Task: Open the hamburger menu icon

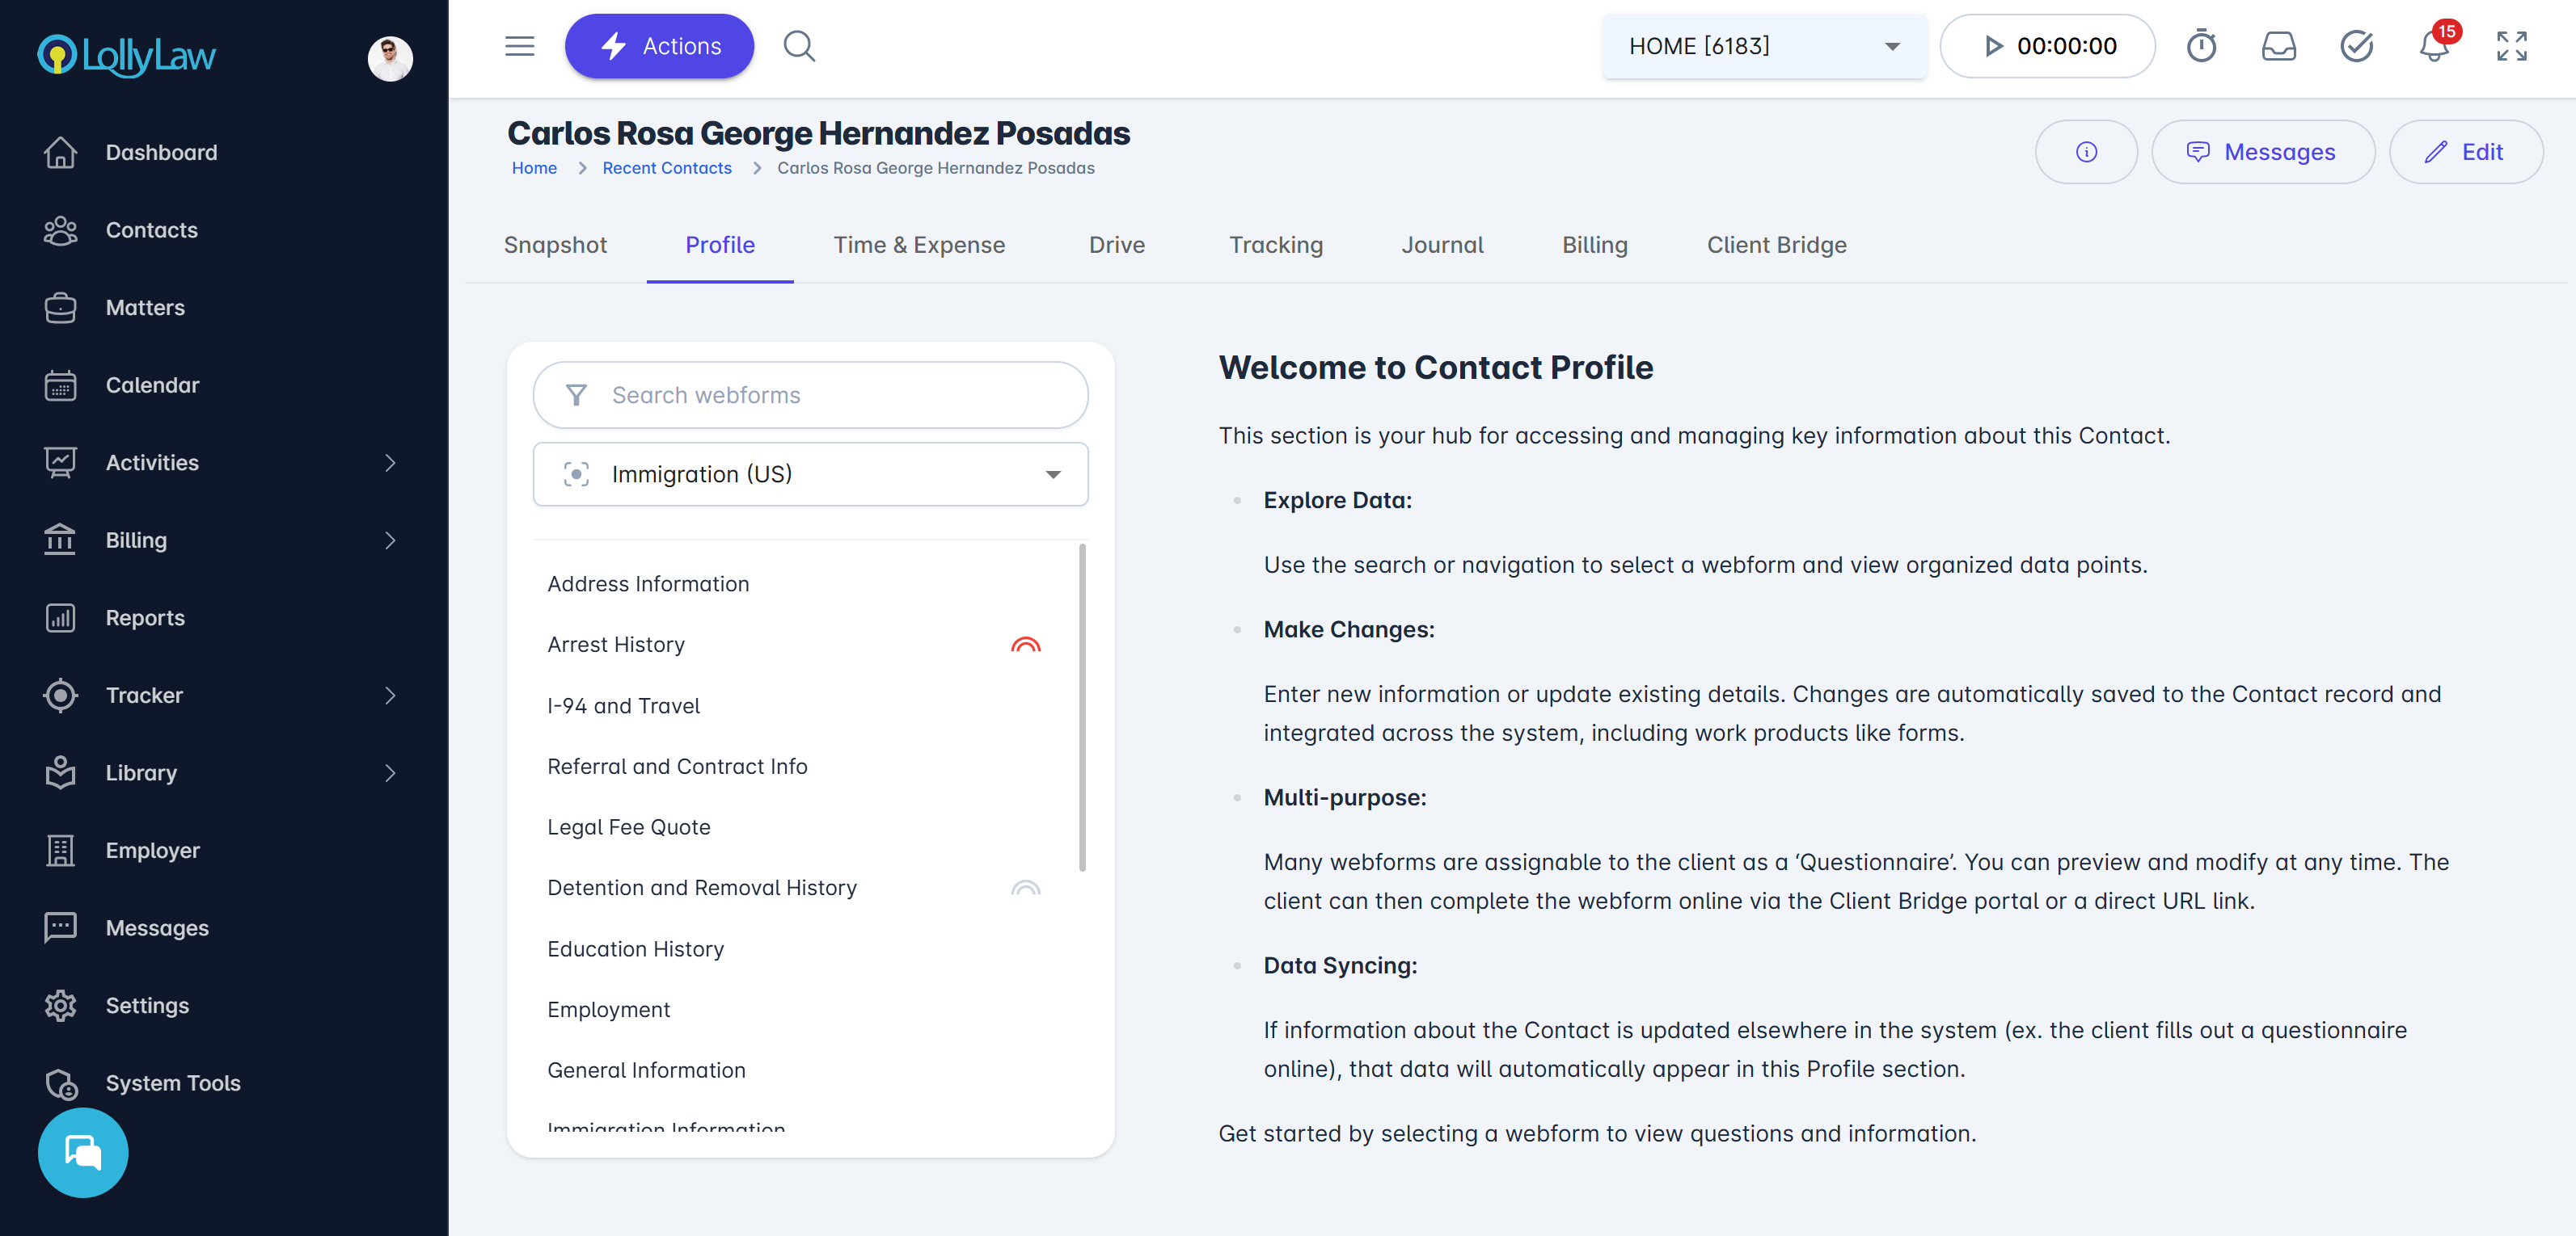Action: point(519,46)
